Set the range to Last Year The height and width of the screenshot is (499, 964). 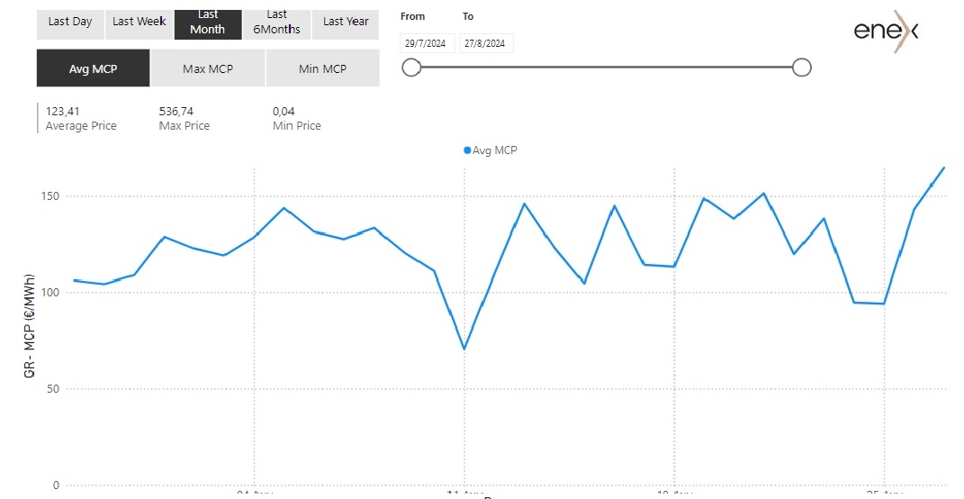[x=346, y=23]
